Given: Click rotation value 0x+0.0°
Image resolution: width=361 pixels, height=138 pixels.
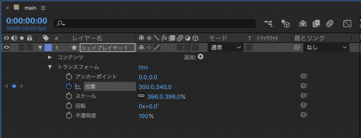Looking at the screenshot, I should coord(149,106).
